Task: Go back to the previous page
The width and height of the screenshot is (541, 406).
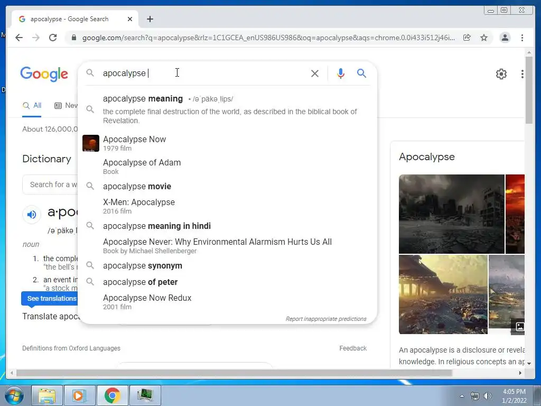Action: [19, 38]
